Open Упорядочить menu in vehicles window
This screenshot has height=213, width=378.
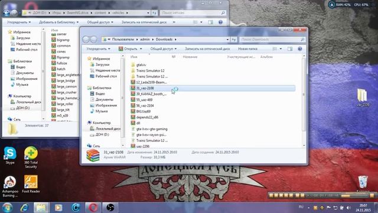click(x=19, y=22)
